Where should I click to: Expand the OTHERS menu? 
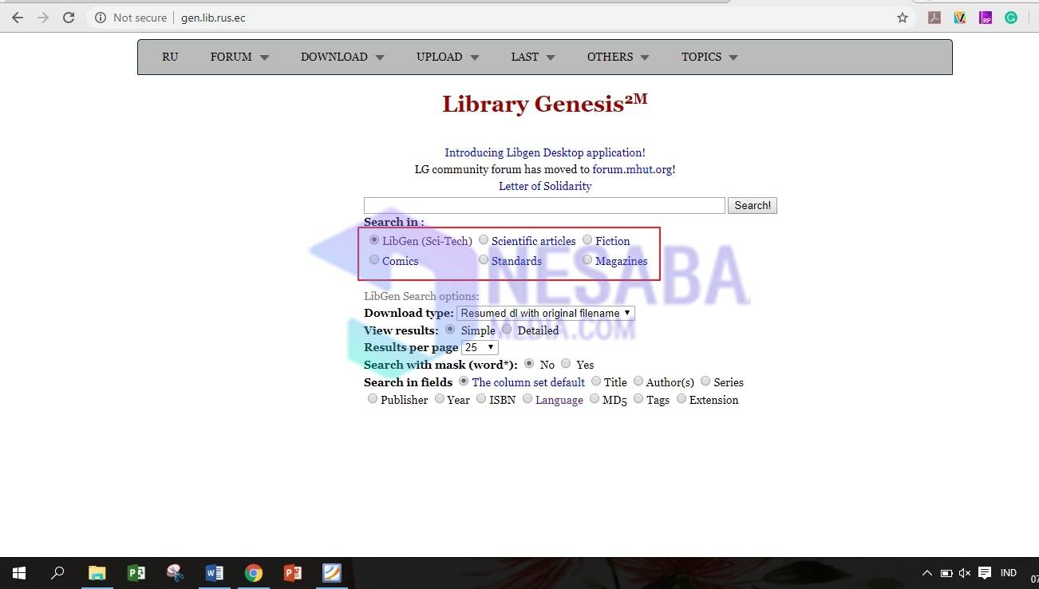click(x=618, y=57)
